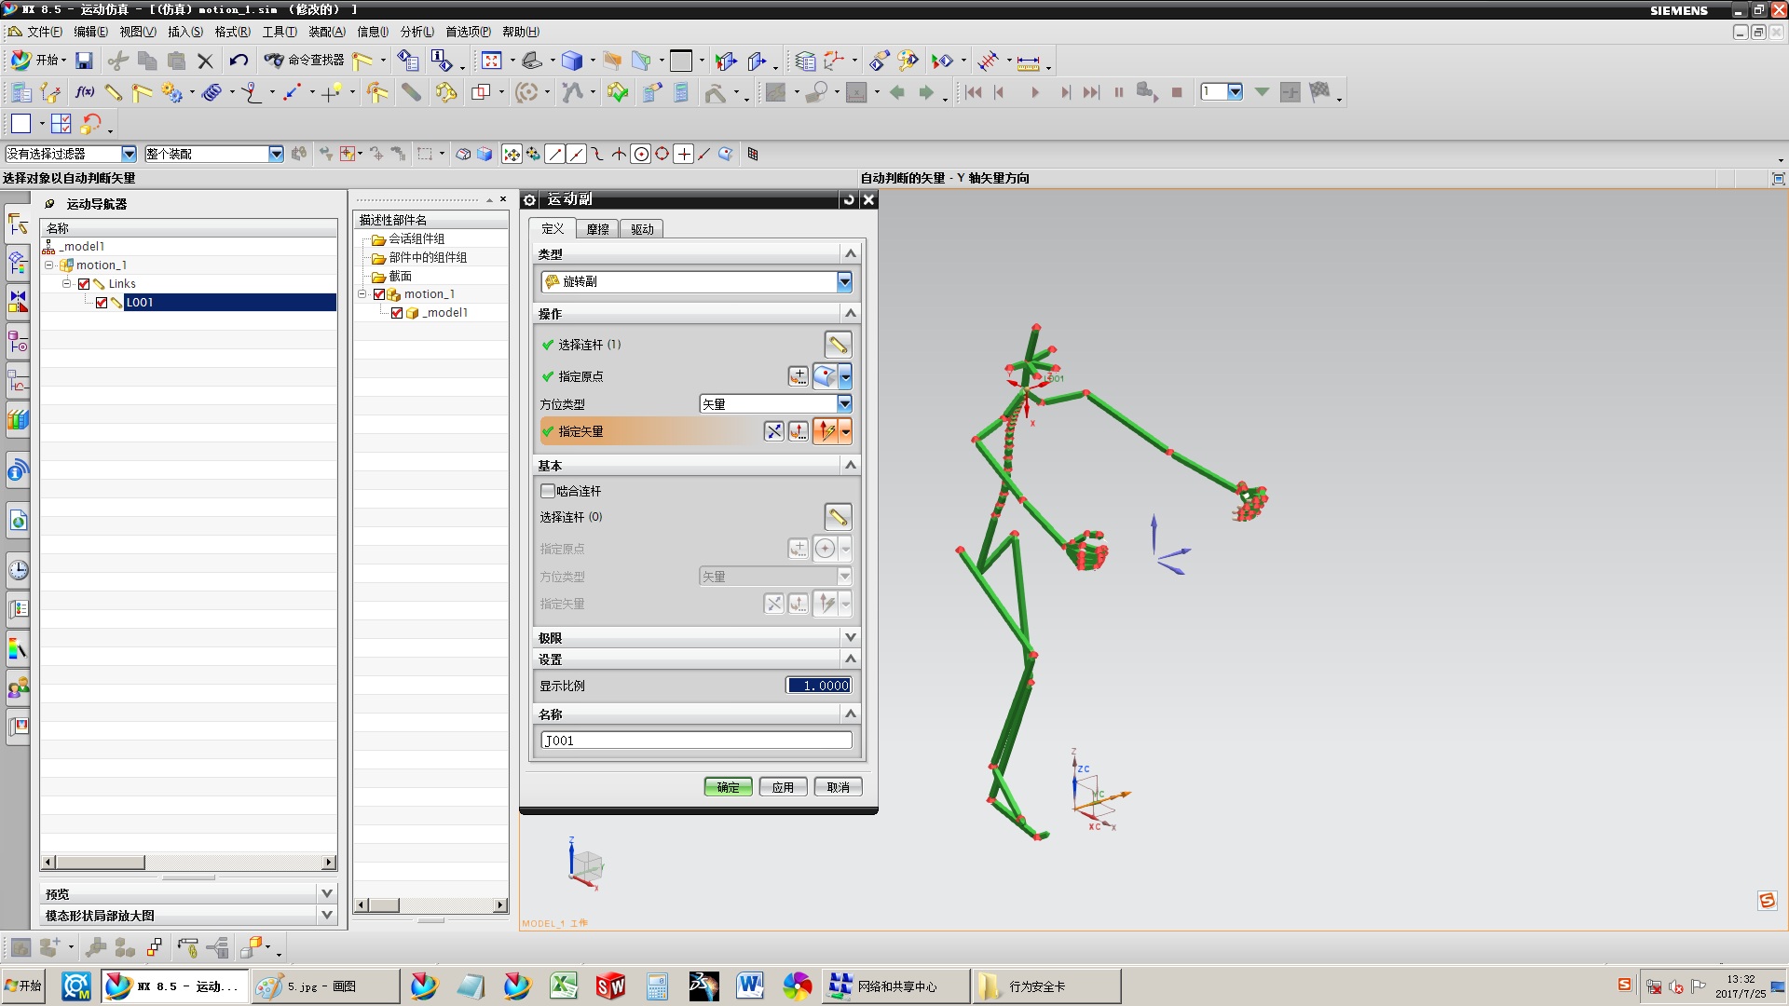1789x1006 pixels.
Task: Click select link icon in 基本 section
Action: (838, 517)
